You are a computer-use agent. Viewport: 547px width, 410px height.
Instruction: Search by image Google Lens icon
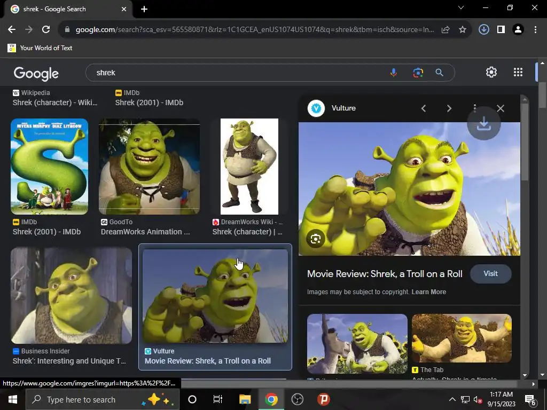tap(418, 73)
